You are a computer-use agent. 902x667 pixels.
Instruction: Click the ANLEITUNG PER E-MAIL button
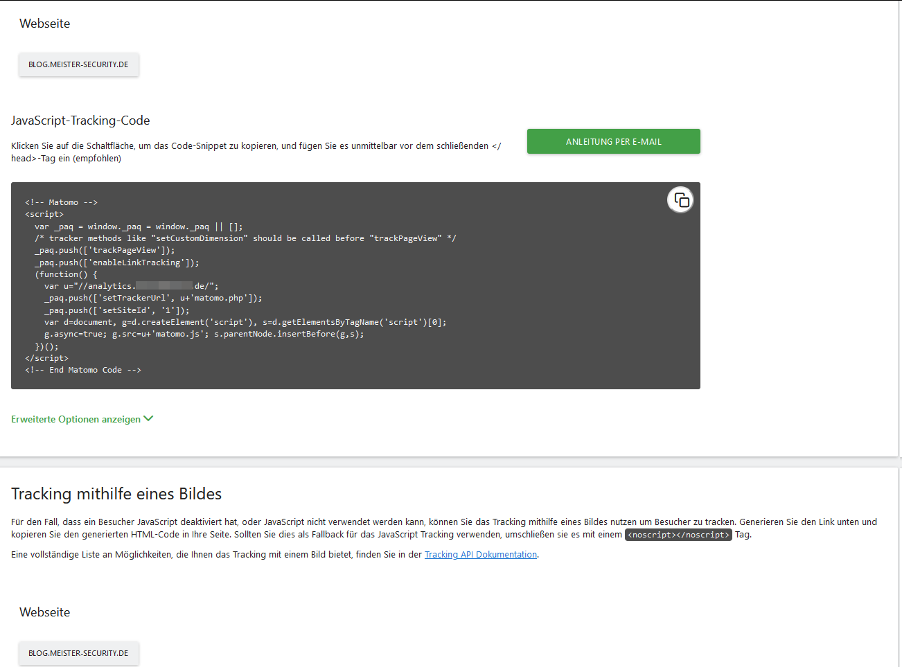[613, 141]
